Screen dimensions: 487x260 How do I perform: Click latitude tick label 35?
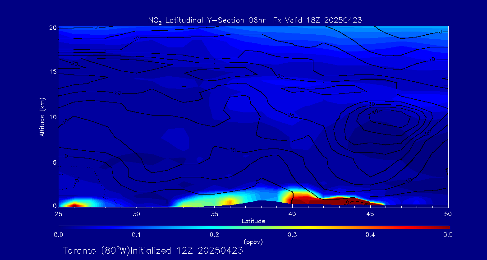(214, 214)
